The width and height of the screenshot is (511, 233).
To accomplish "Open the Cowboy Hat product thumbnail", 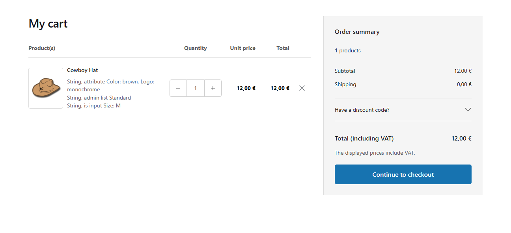I will point(46,88).
